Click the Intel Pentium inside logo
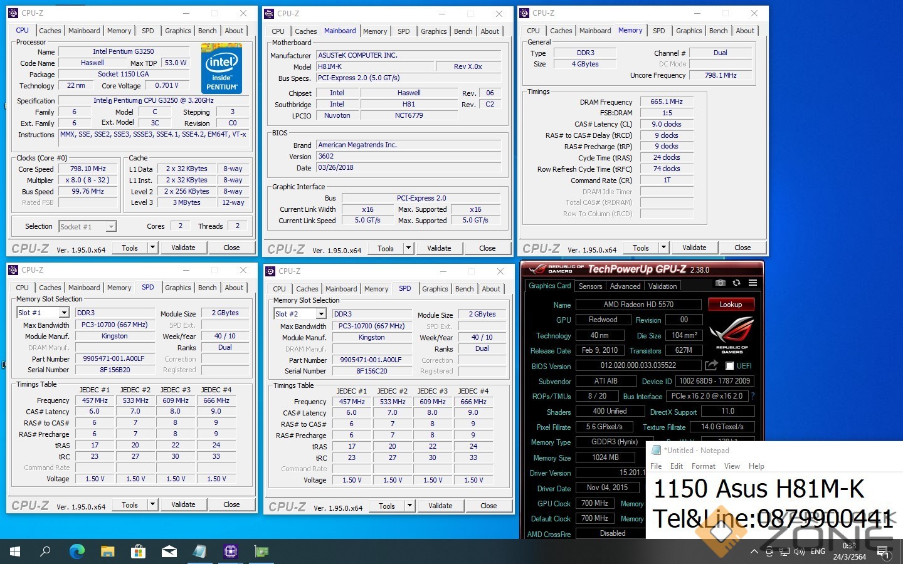This screenshot has width=903, height=564. tap(222, 68)
